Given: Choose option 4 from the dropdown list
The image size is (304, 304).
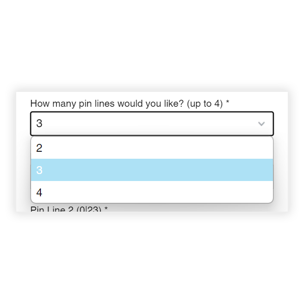Looking at the screenshot, I should (152, 192).
